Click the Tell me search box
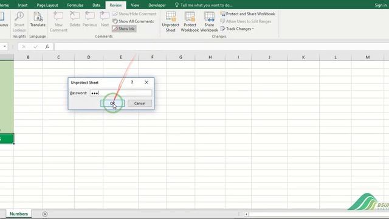389x219 pixels. click(204, 5)
